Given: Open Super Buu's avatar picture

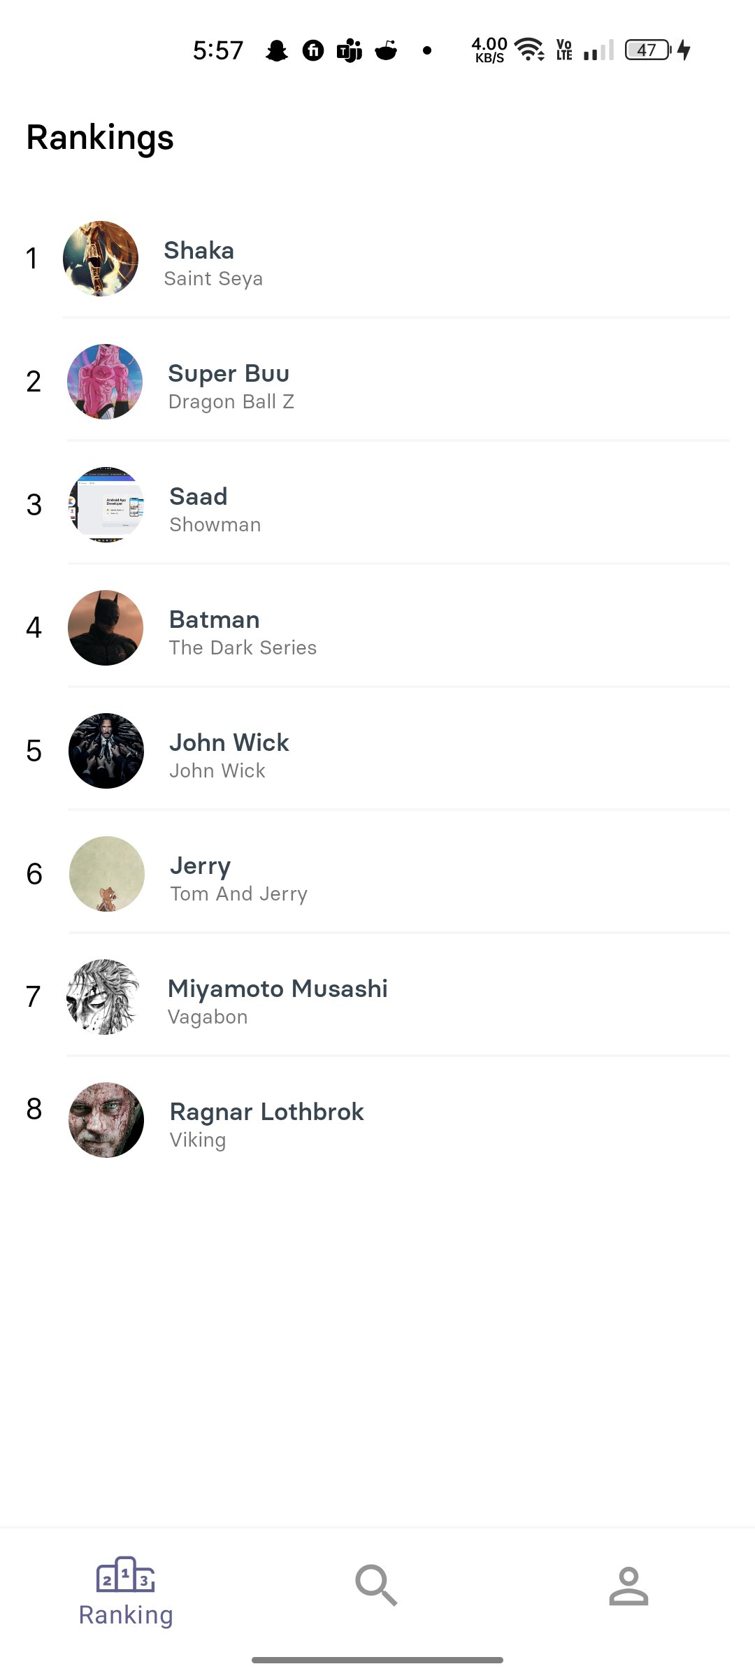Looking at the screenshot, I should [105, 382].
